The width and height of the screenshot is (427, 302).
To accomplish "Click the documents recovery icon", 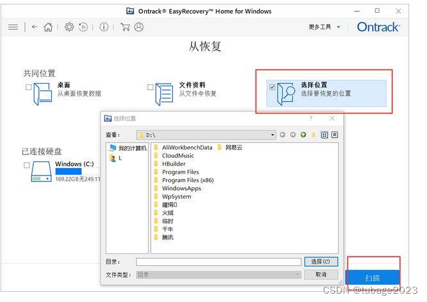I will (164, 94).
